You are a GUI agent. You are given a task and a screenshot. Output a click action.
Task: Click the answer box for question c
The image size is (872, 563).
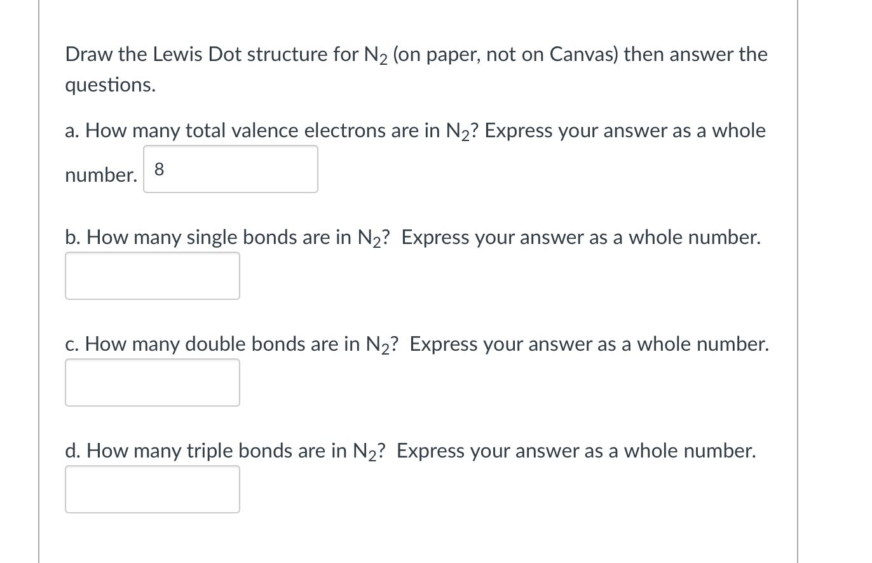click(x=152, y=383)
